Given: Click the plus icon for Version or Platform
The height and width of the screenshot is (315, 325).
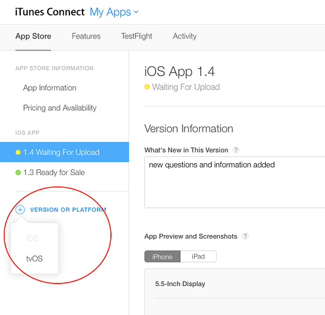Looking at the screenshot, I should click(20, 210).
